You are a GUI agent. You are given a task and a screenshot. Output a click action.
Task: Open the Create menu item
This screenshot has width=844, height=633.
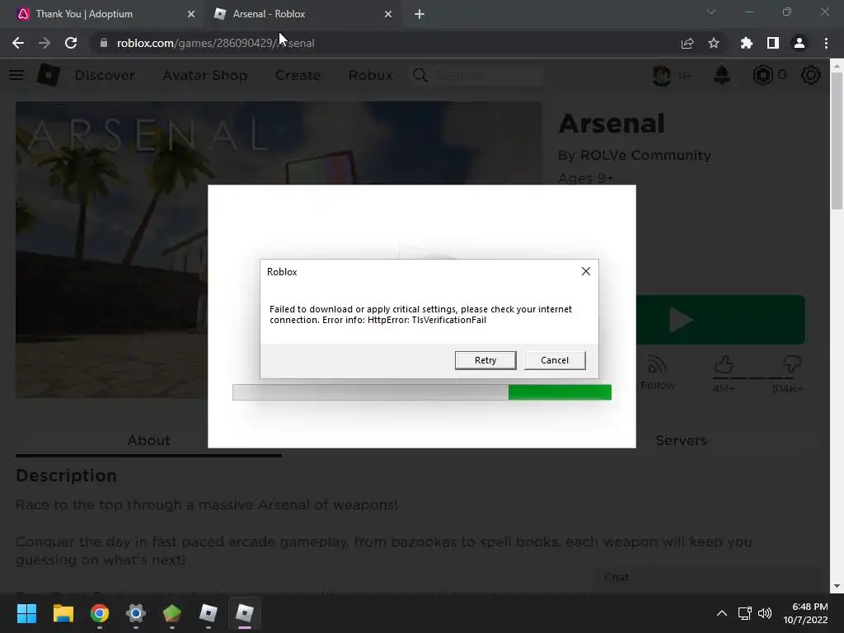298,75
